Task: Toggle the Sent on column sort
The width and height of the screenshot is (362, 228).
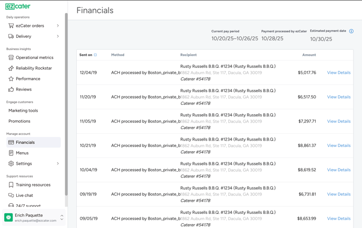Action: 95,55
